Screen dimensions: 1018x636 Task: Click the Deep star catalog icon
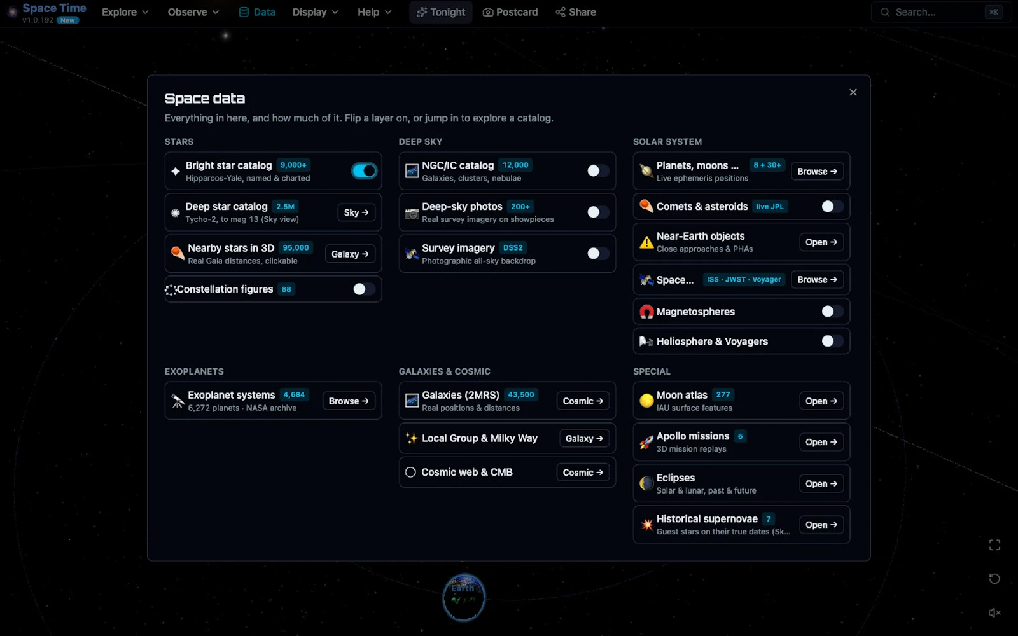pos(176,212)
